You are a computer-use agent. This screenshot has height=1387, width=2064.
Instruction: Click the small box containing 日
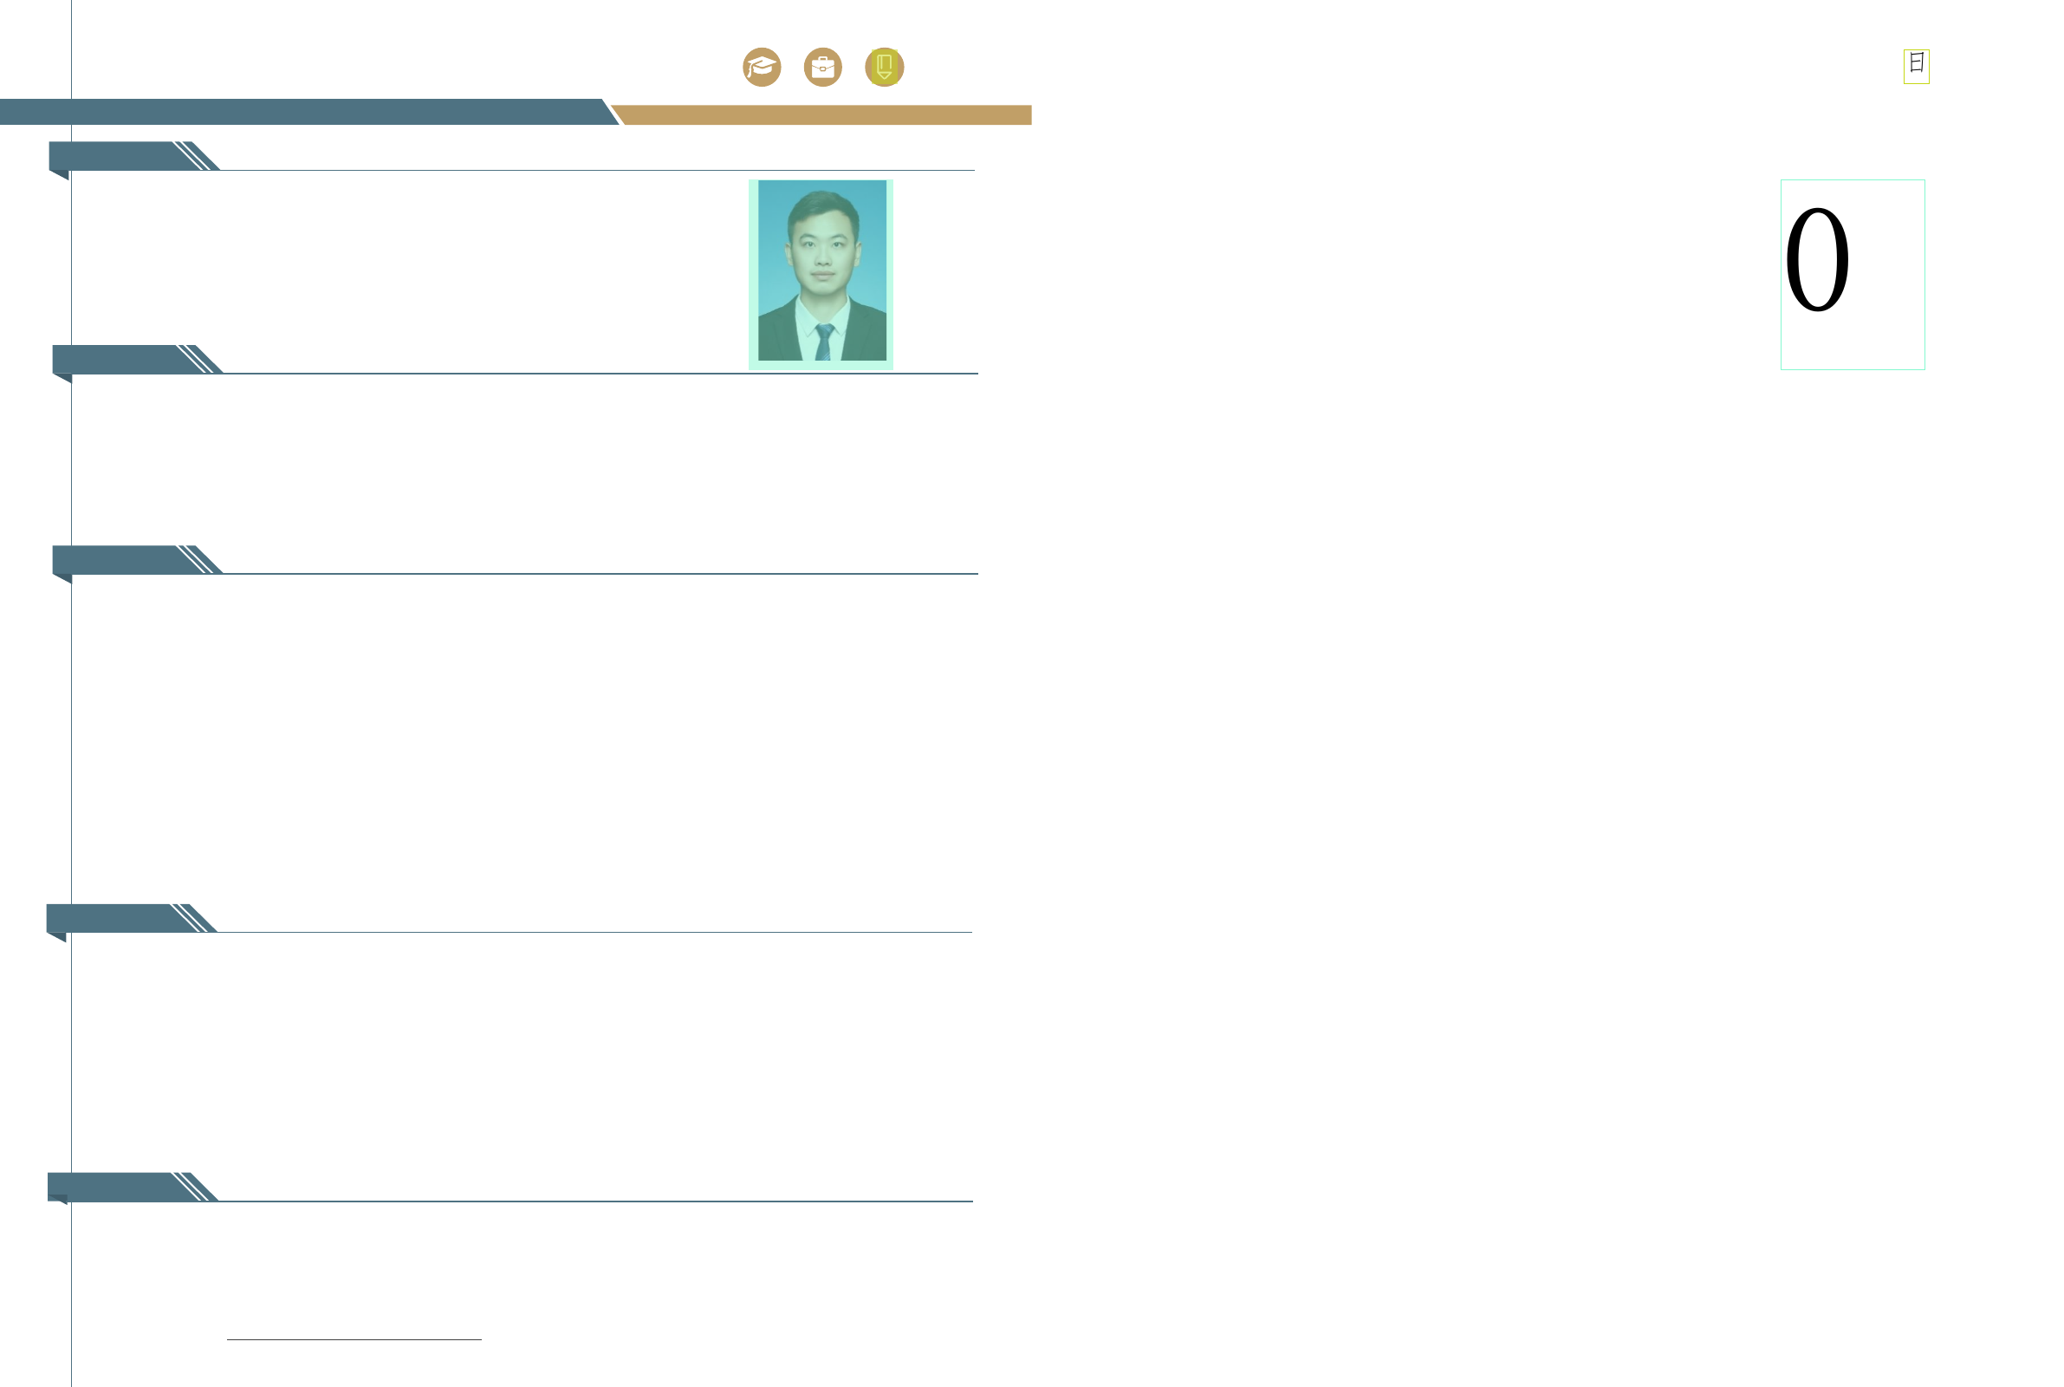[x=1917, y=67]
